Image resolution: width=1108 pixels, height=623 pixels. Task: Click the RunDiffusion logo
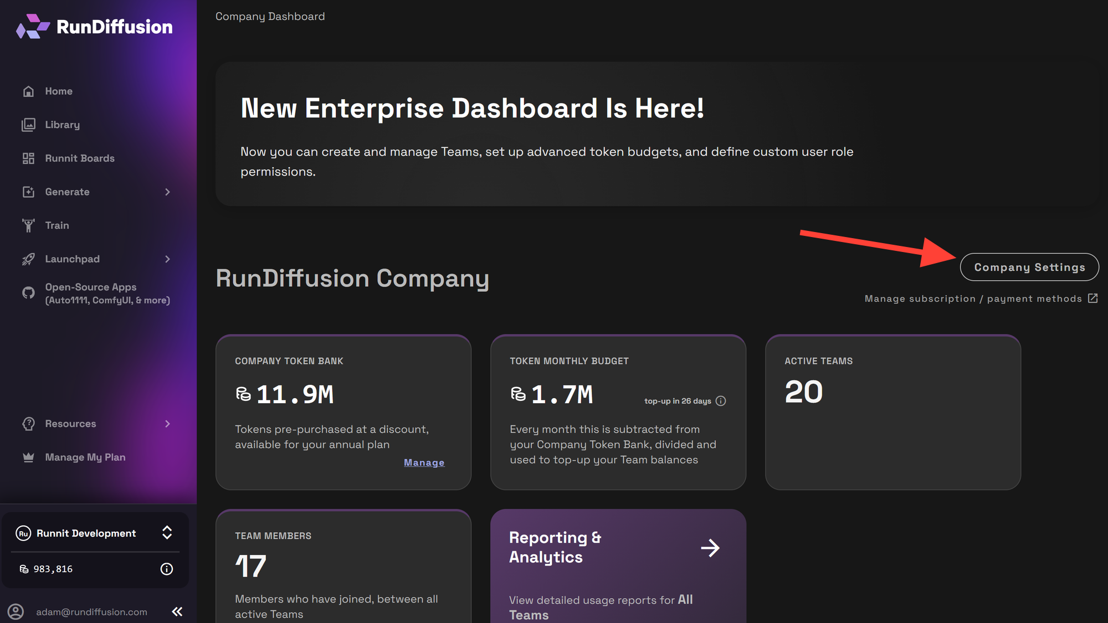(x=94, y=27)
